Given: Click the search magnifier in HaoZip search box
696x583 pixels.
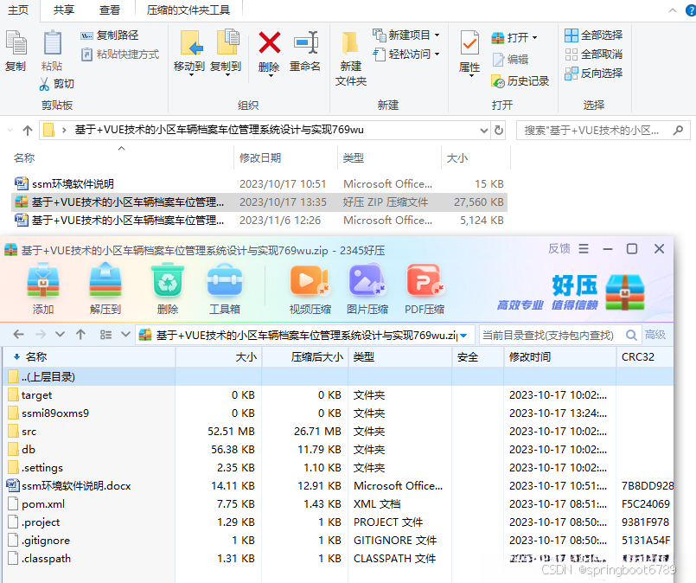Looking at the screenshot, I should click(x=631, y=336).
